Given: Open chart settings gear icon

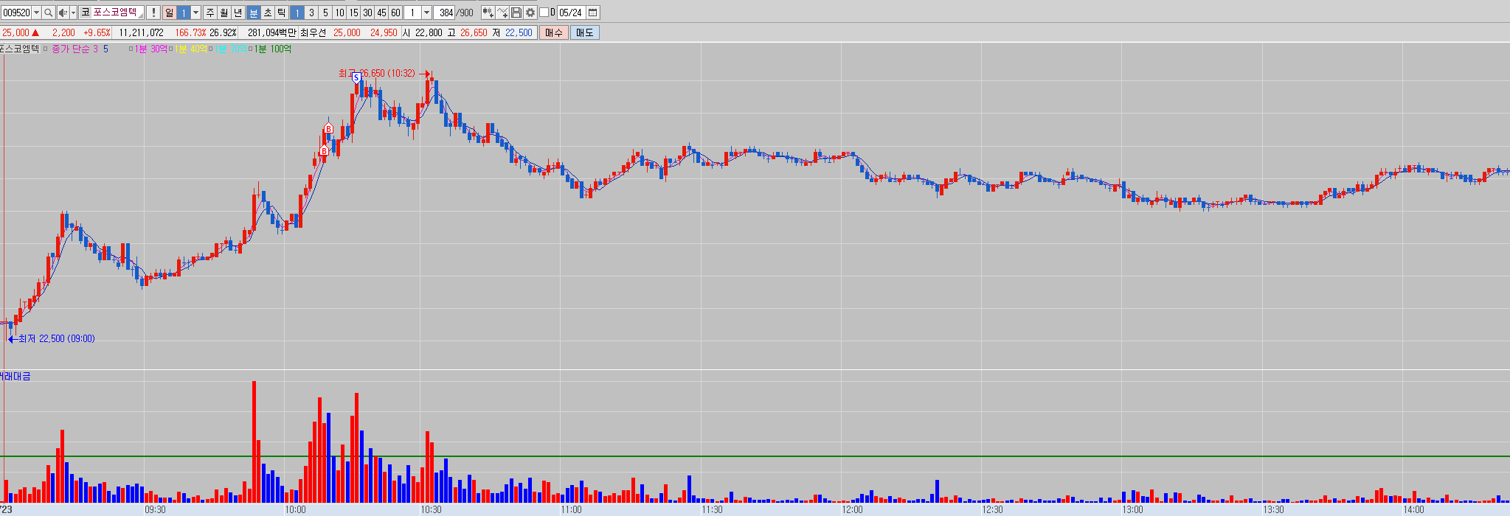Looking at the screenshot, I should coord(530,13).
